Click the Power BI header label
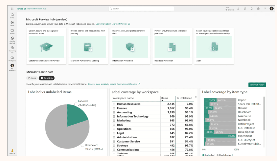Screen dimensions: 277x161 point(21,9)
